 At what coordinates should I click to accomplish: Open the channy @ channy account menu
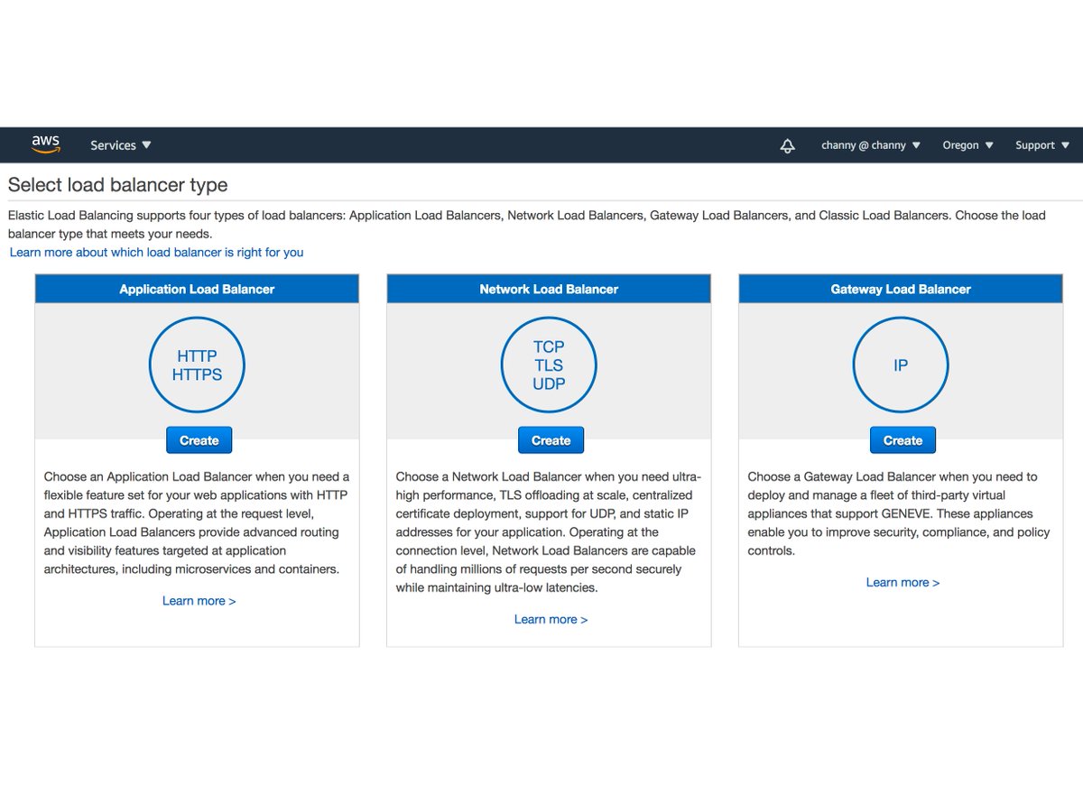click(871, 145)
